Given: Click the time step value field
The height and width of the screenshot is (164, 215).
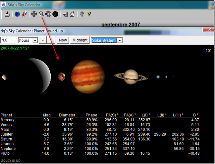Looking at the screenshot, I should (8, 40).
